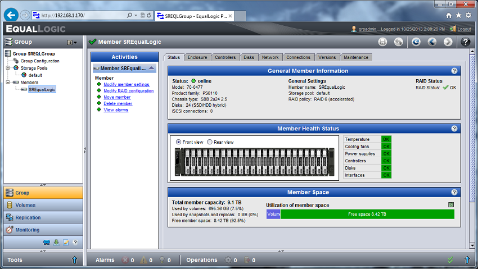Switch to the Disks tab
The height and width of the screenshot is (269, 478).
249,57
